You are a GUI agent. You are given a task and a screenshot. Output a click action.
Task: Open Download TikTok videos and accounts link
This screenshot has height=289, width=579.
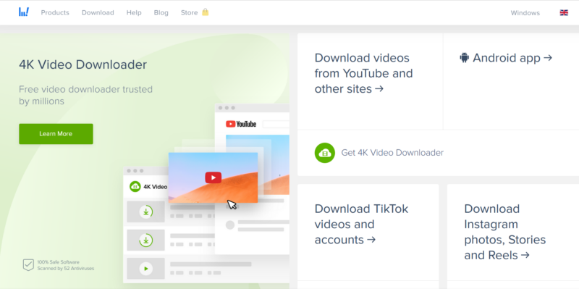(x=361, y=225)
